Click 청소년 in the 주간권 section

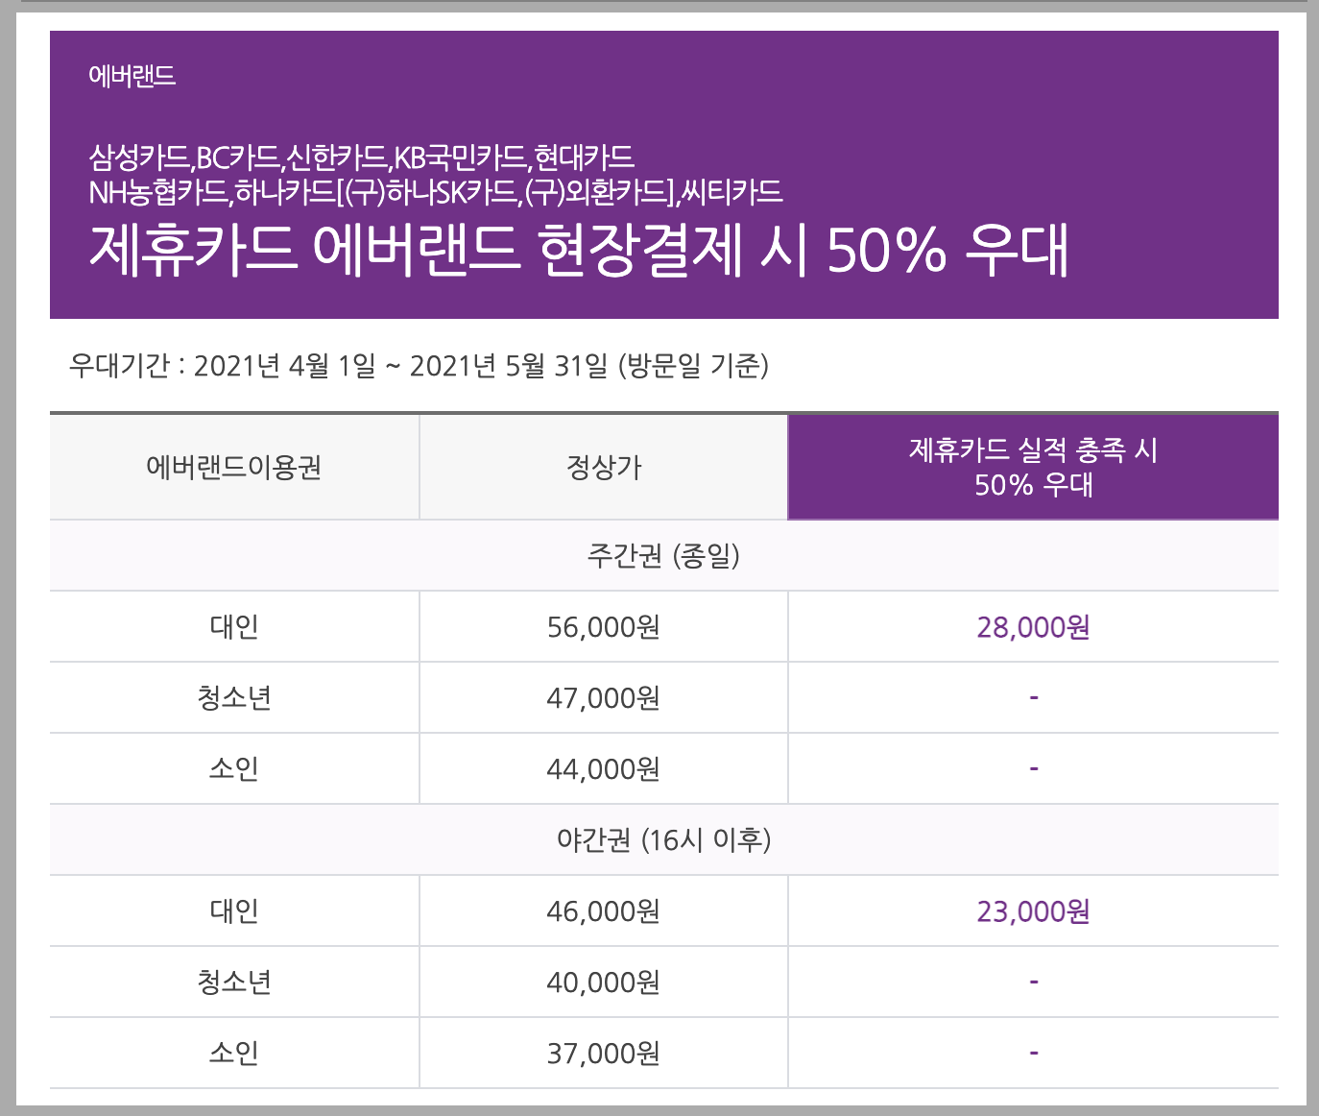(234, 698)
